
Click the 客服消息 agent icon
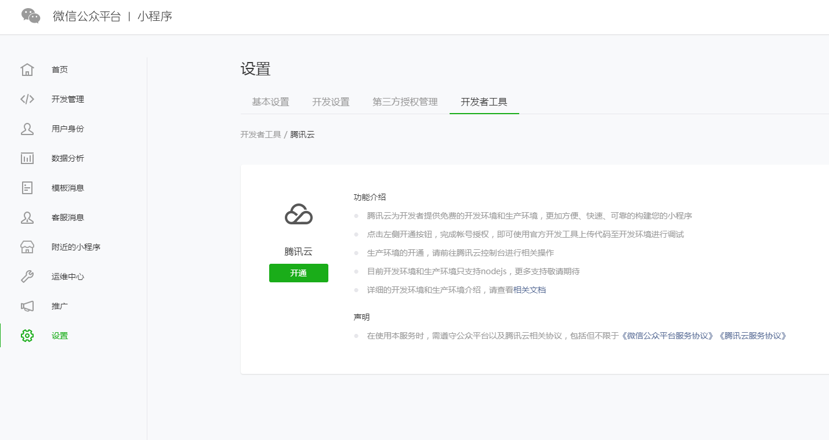[x=27, y=217]
